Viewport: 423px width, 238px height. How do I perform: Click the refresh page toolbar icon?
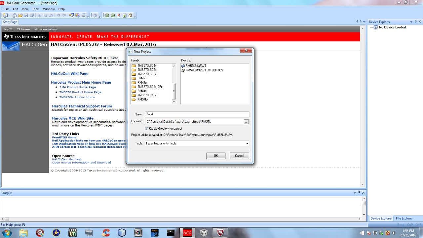[x=124, y=16]
